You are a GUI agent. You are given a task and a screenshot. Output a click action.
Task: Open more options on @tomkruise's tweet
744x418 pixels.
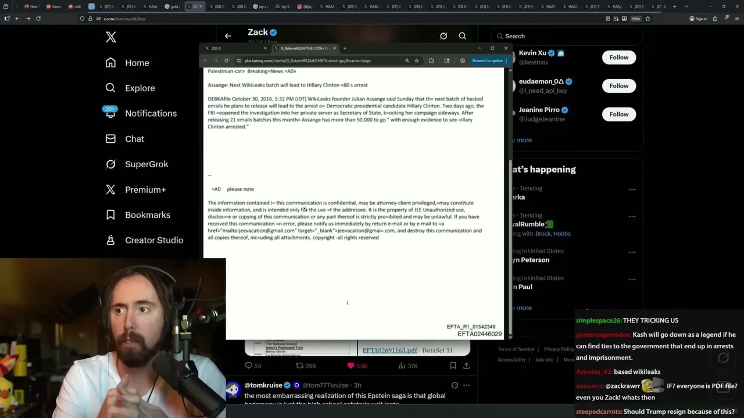tap(466, 385)
